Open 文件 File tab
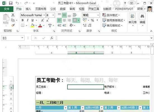 pos(7,9)
